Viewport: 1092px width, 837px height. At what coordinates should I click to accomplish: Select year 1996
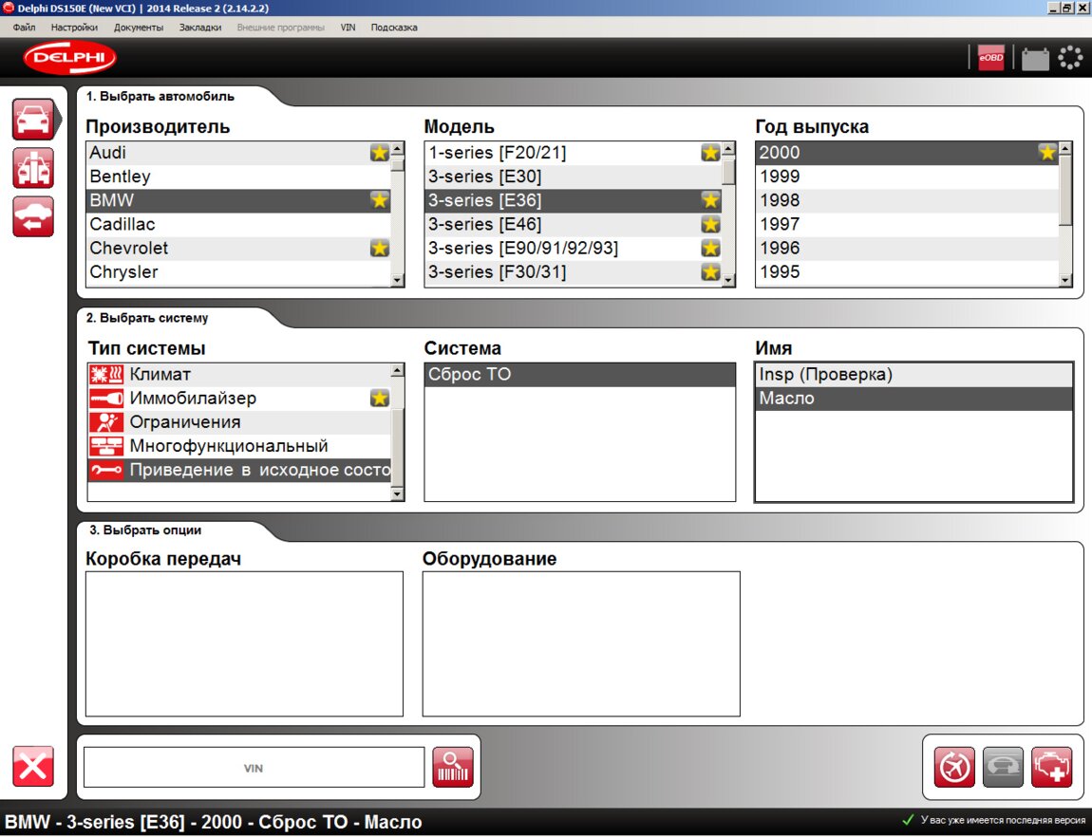pos(908,249)
